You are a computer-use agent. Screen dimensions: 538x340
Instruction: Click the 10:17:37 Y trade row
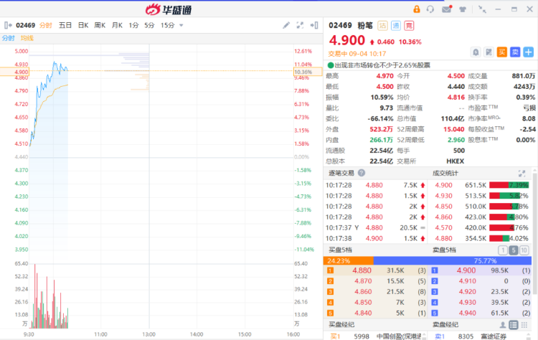(x=375, y=228)
